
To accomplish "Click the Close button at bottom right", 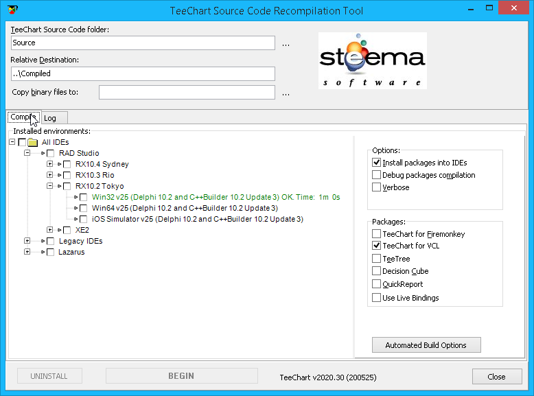I will [x=497, y=377].
